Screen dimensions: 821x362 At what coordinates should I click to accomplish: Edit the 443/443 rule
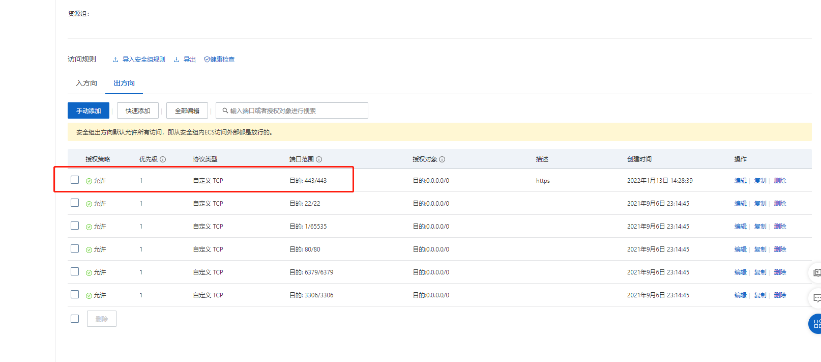click(741, 181)
